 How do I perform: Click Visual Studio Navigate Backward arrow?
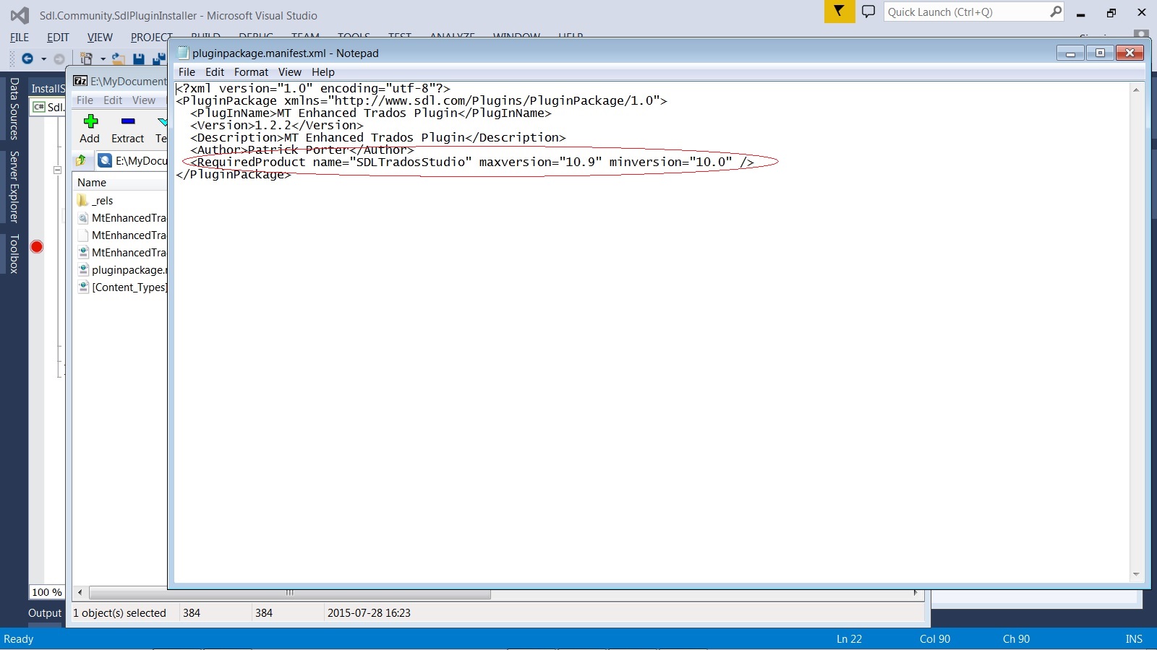(27, 58)
